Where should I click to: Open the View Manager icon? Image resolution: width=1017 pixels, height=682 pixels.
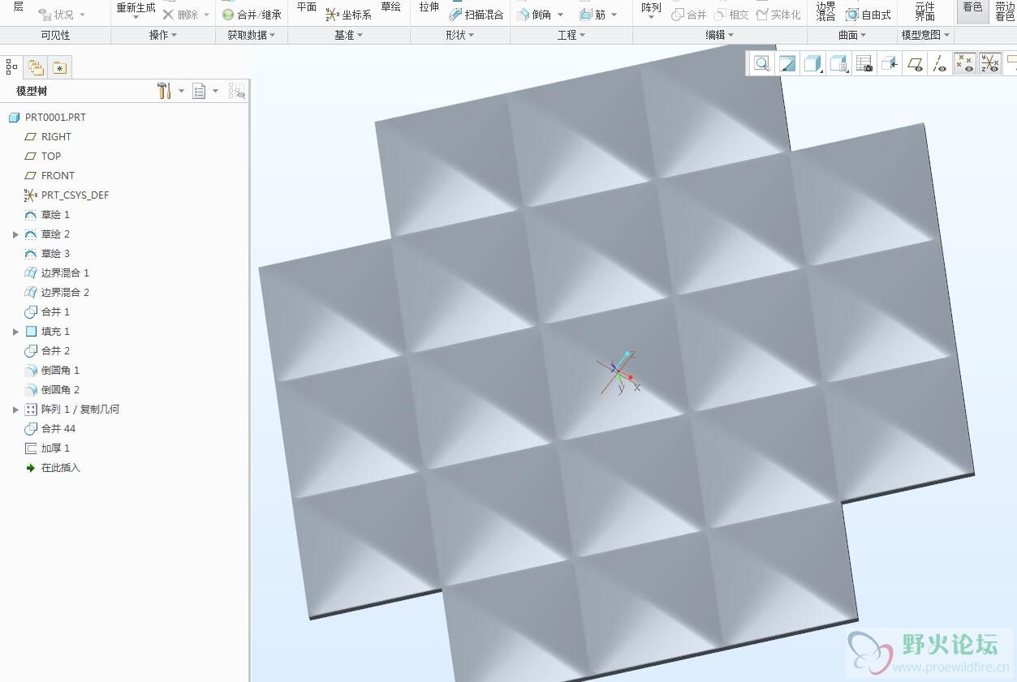tap(864, 64)
